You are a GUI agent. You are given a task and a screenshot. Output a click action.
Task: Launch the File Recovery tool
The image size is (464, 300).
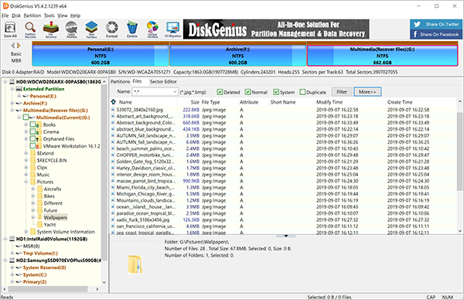tap(51, 29)
